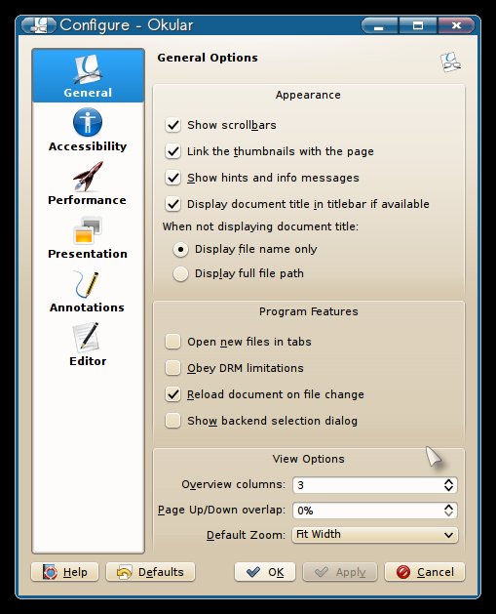This screenshot has width=496, height=614.
Task: Toggle Display document title in titlebar
Action: click(172, 204)
